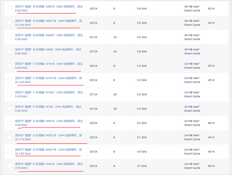Viewport: 232px width, 175px height.
Task: Open the i5 处理器 14501TE link
Action: (48, 137)
